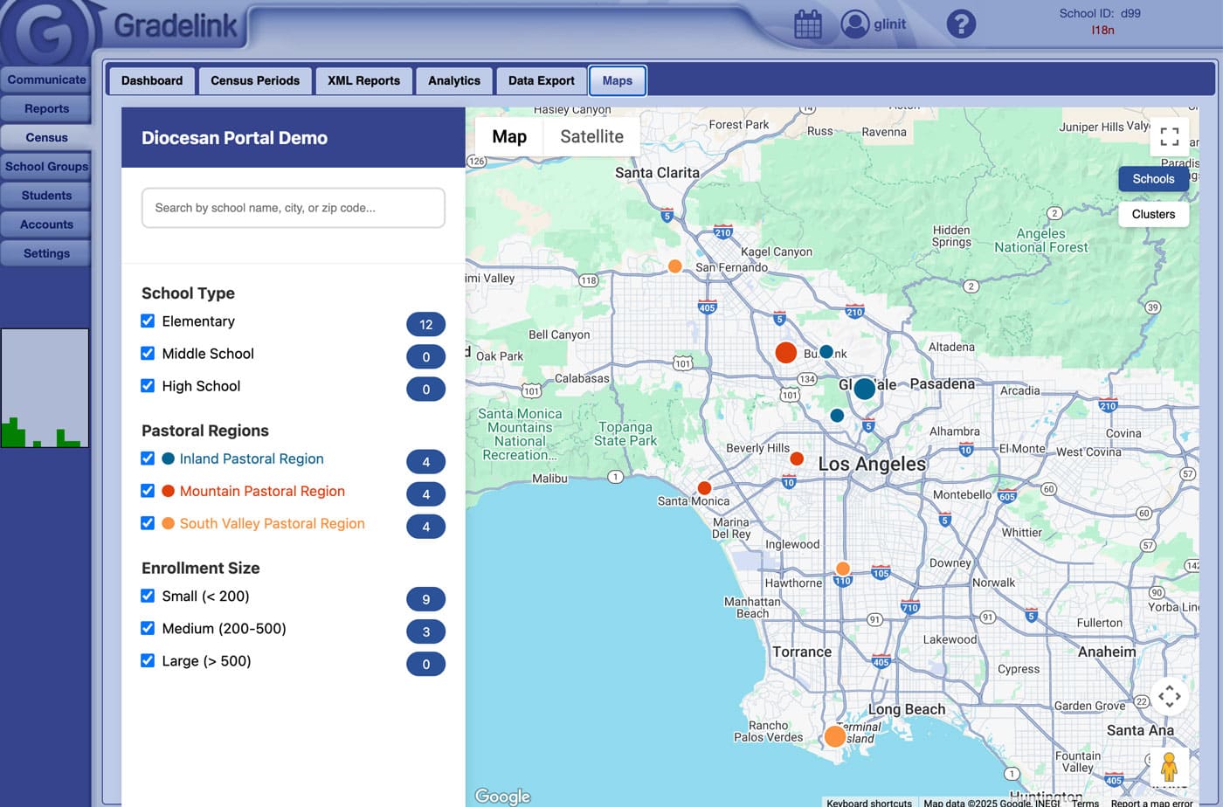Select the blue marker south of Glendale
The width and height of the screenshot is (1223, 807).
point(837,416)
